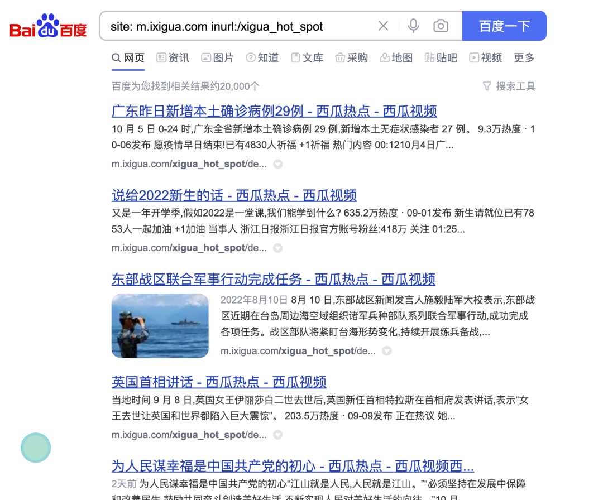Click thumbnail of soldier with binoculars
Screen dimensions: 603x500
coord(160,325)
